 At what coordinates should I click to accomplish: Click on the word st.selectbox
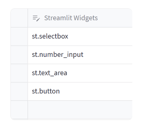point(50,36)
